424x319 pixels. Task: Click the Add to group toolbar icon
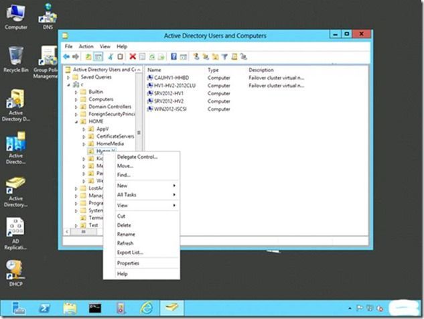pos(244,56)
